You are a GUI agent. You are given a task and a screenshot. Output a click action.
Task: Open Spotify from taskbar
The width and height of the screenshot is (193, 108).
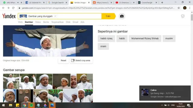coord(31,105)
